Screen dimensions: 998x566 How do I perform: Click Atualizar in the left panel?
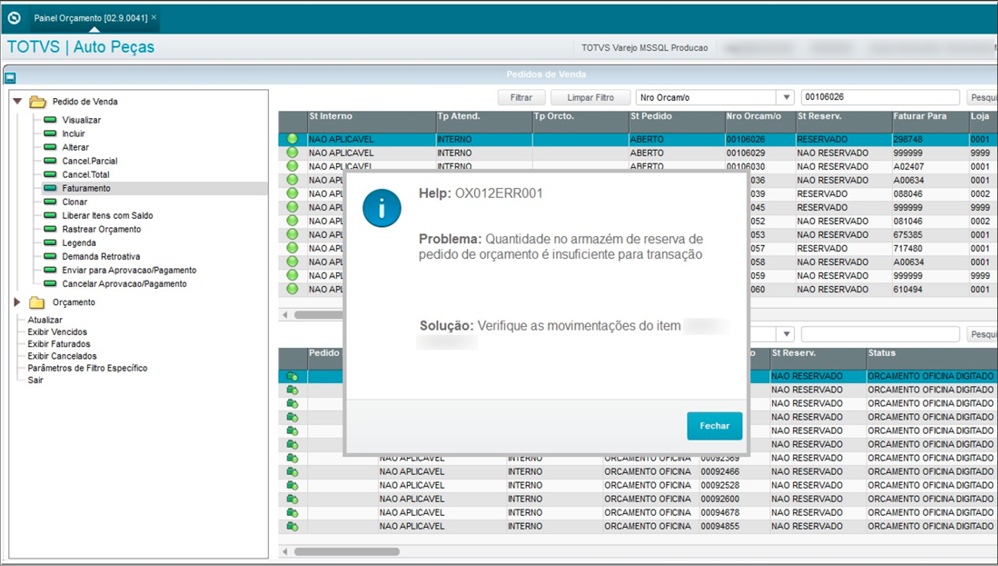click(x=45, y=320)
